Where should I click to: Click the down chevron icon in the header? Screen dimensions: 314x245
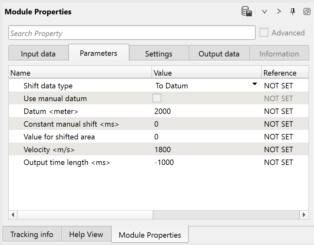pos(264,12)
